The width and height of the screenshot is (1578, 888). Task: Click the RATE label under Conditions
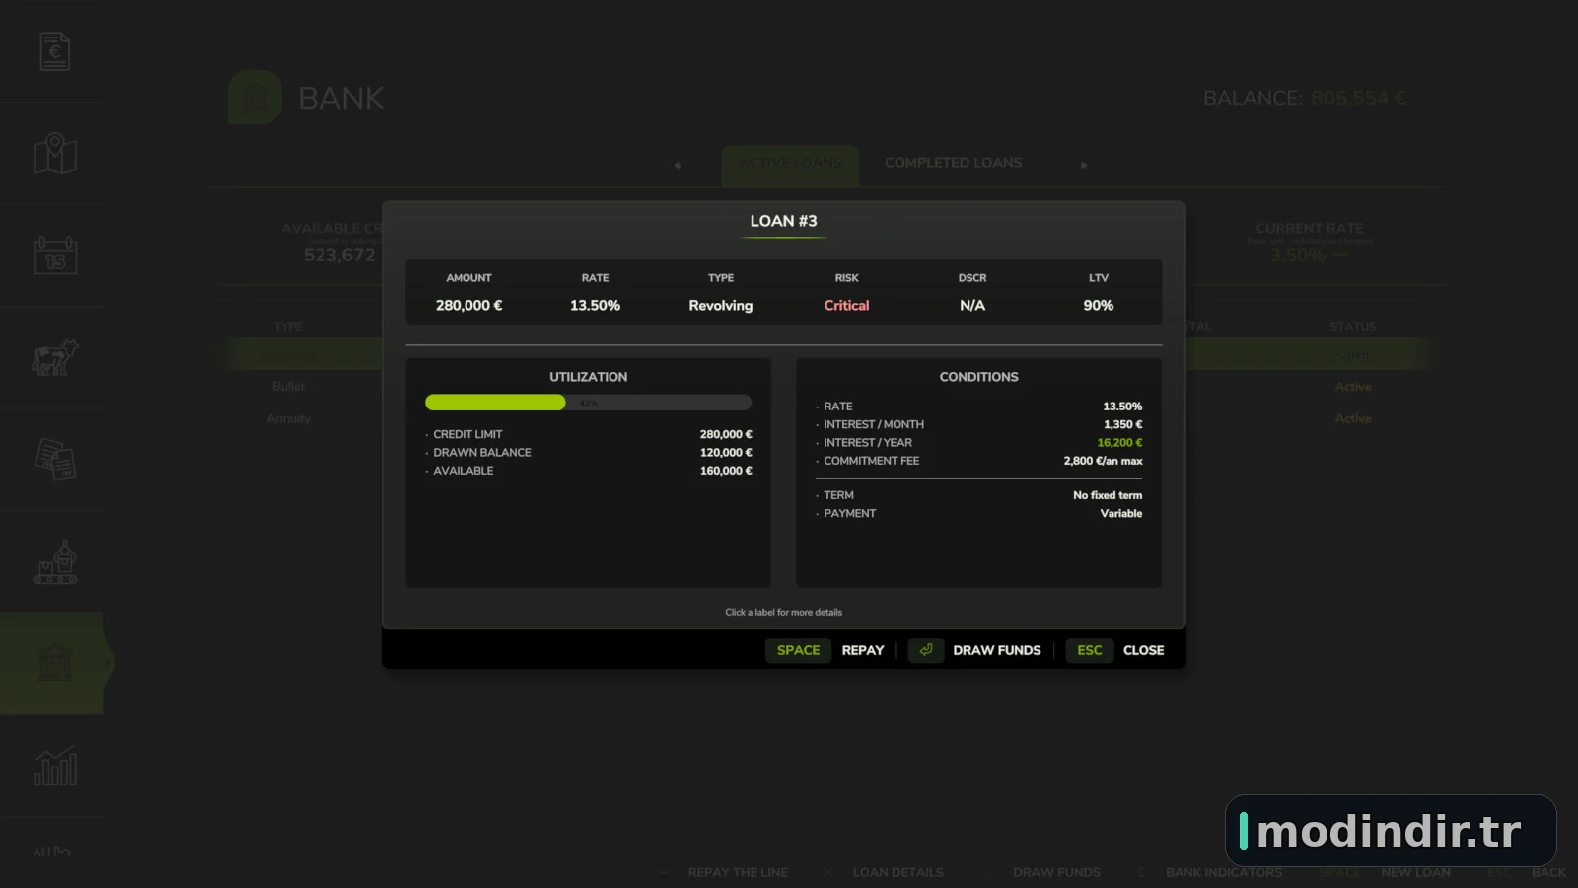tap(838, 407)
